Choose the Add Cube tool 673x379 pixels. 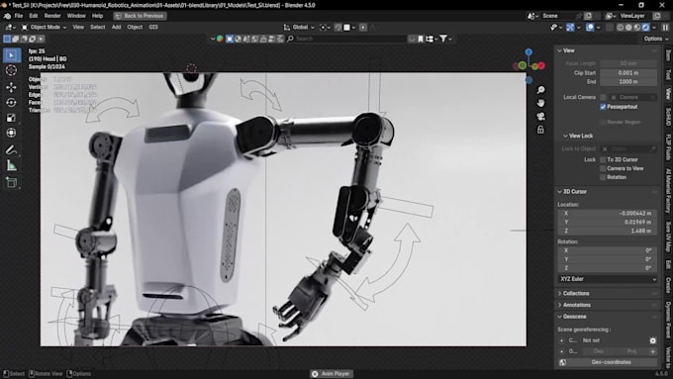(12, 182)
